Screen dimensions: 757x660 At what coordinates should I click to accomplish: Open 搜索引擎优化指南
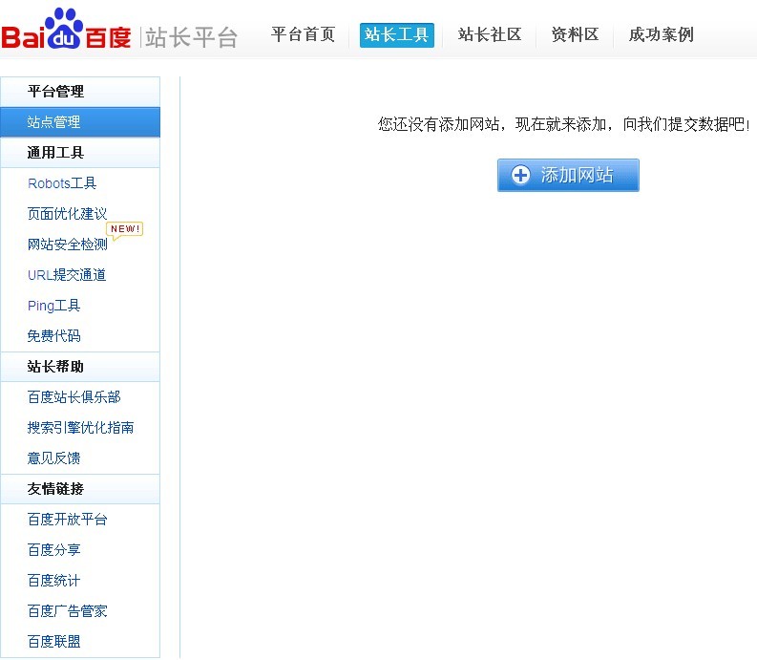click(x=80, y=428)
